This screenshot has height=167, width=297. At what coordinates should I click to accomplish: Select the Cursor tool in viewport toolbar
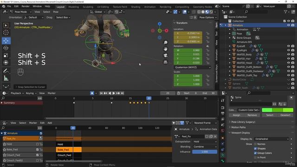point(6,32)
